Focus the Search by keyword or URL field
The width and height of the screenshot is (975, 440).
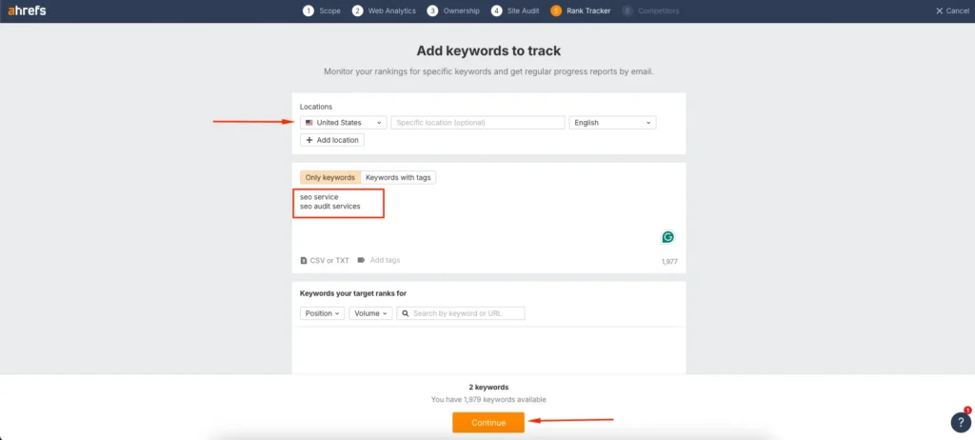461,313
